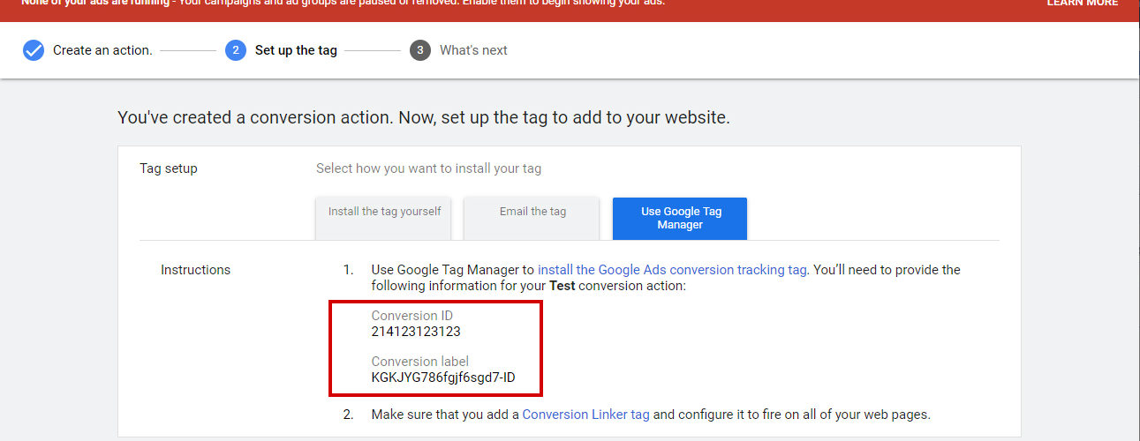Click LEARN MORE in the red banner

pyautogui.click(x=1083, y=3)
